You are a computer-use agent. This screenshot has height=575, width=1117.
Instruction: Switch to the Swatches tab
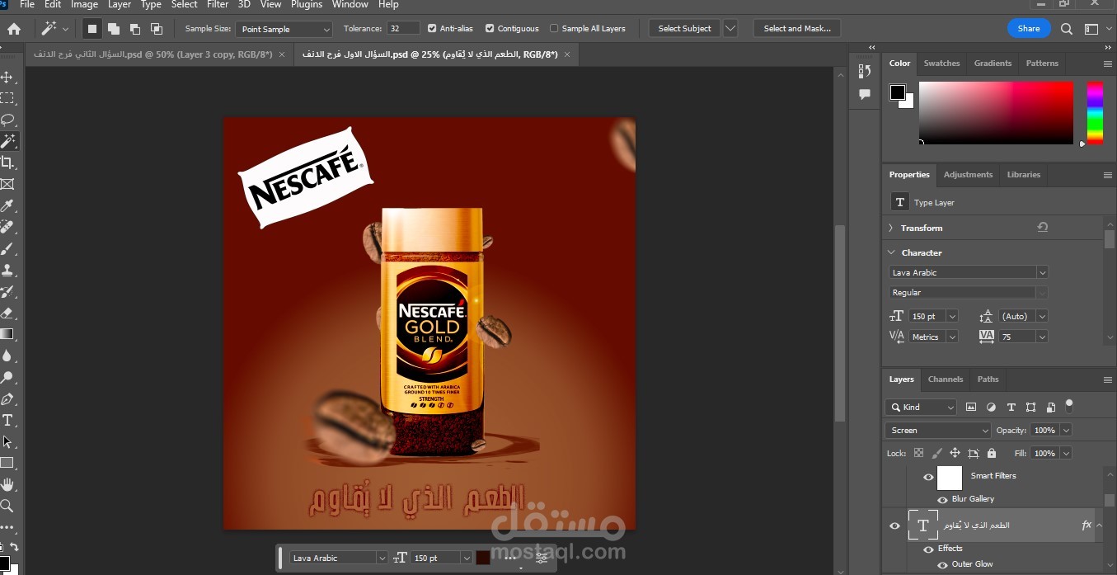[x=941, y=63]
